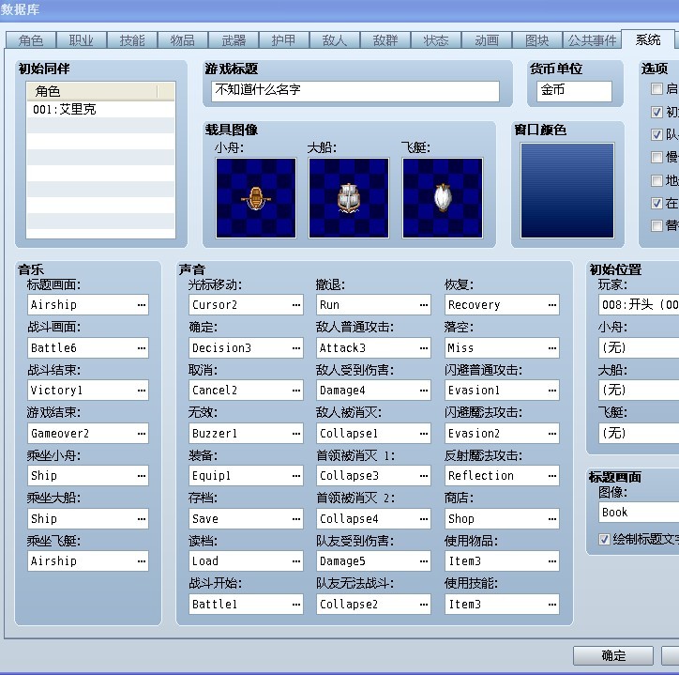Viewport: 679px width, 675px height.
Task: Open sound picker for Shop
Action: click(x=552, y=518)
